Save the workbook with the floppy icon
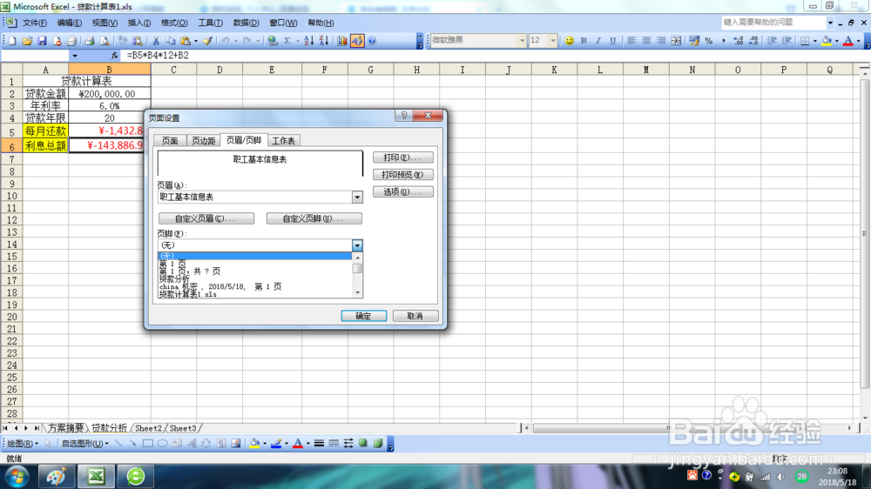 (x=42, y=41)
